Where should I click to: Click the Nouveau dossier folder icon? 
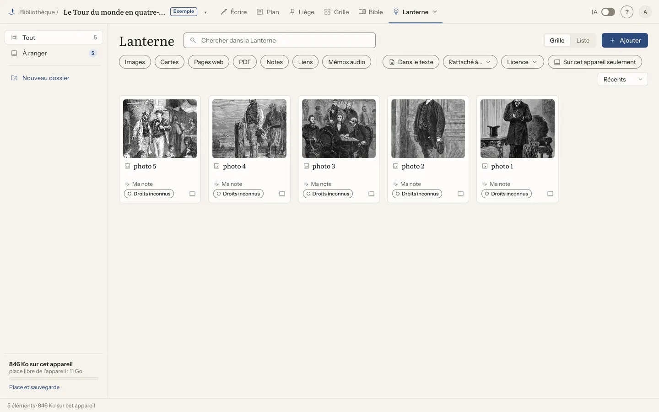(x=14, y=78)
